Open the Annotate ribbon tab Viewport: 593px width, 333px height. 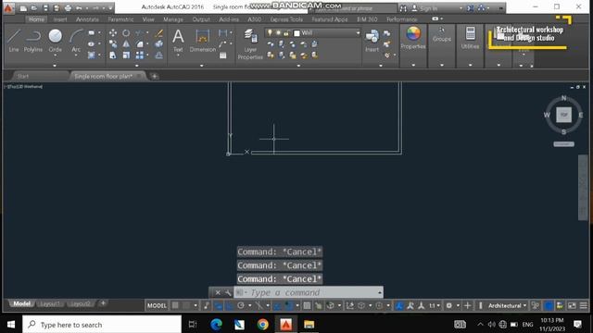(x=87, y=19)
